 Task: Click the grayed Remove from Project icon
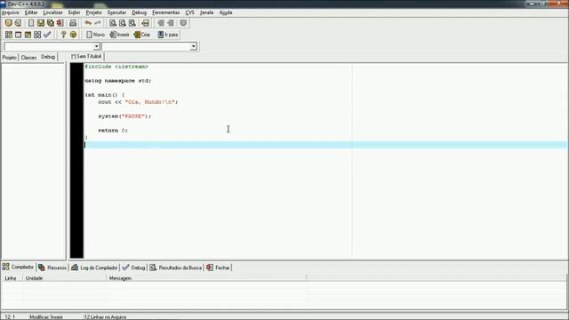click(170, 23)
